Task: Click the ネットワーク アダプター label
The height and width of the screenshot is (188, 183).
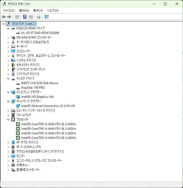Action: (x=29, y=101)
